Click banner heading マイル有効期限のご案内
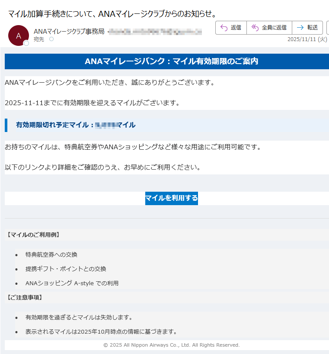329x354 pixels. pyautogui.click(x=171, y=61)
